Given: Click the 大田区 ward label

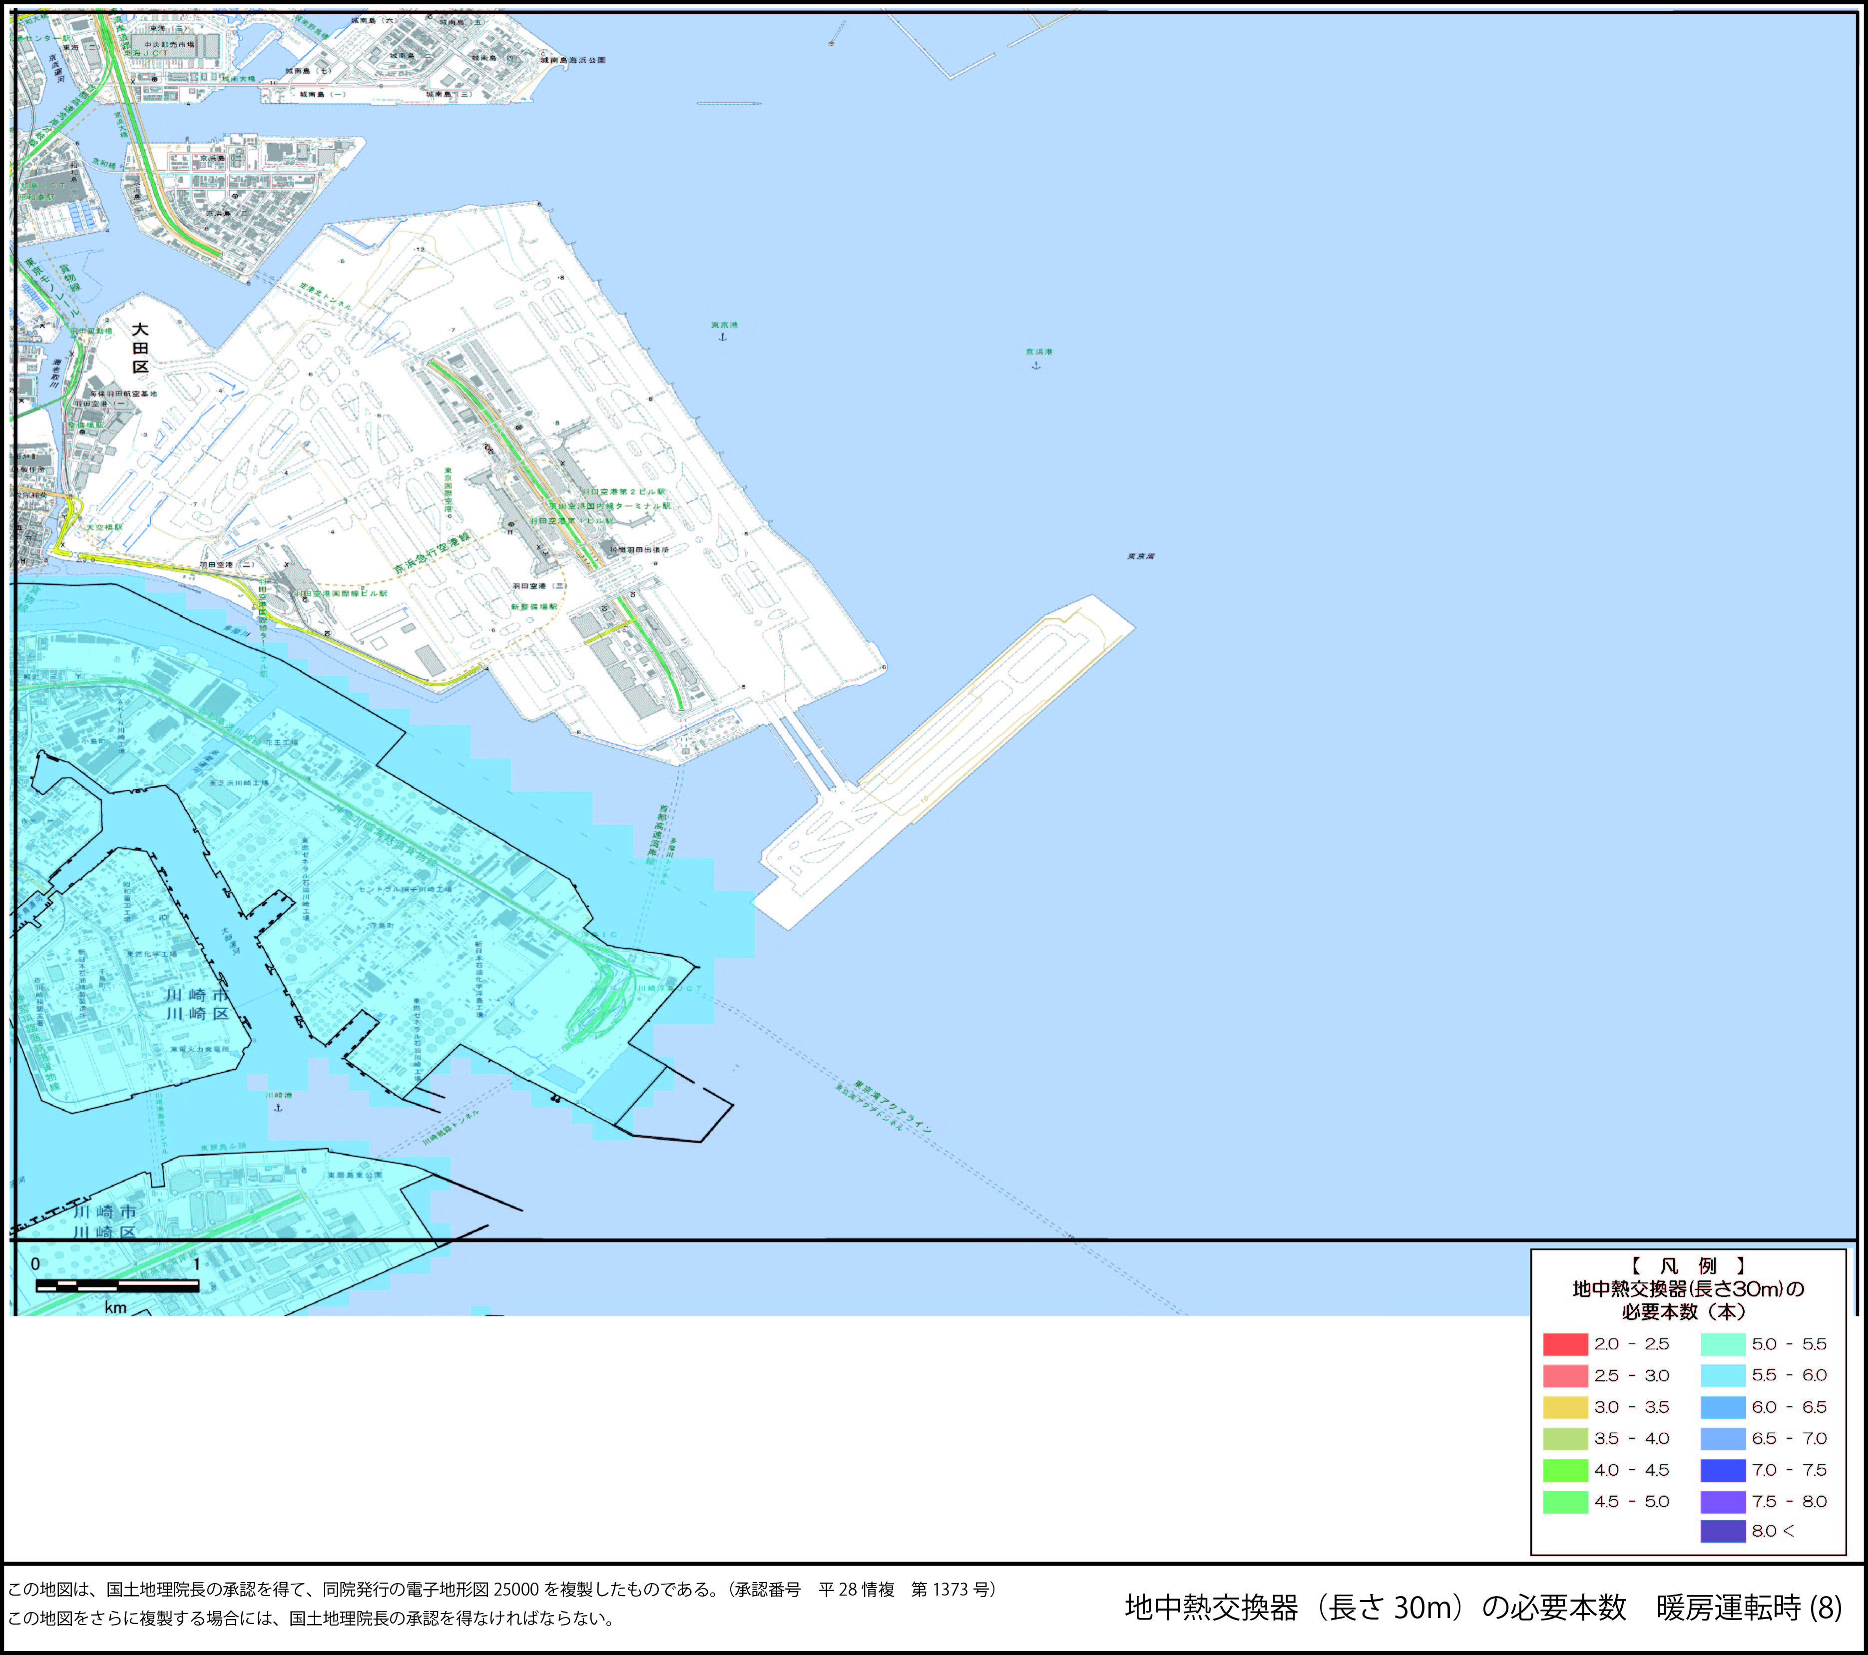Looking at the screenshot, I should (140, 348).
